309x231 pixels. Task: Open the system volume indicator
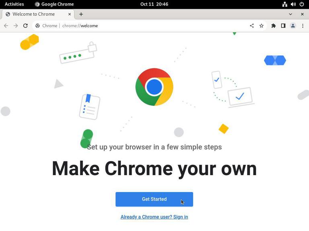[293, 4]
